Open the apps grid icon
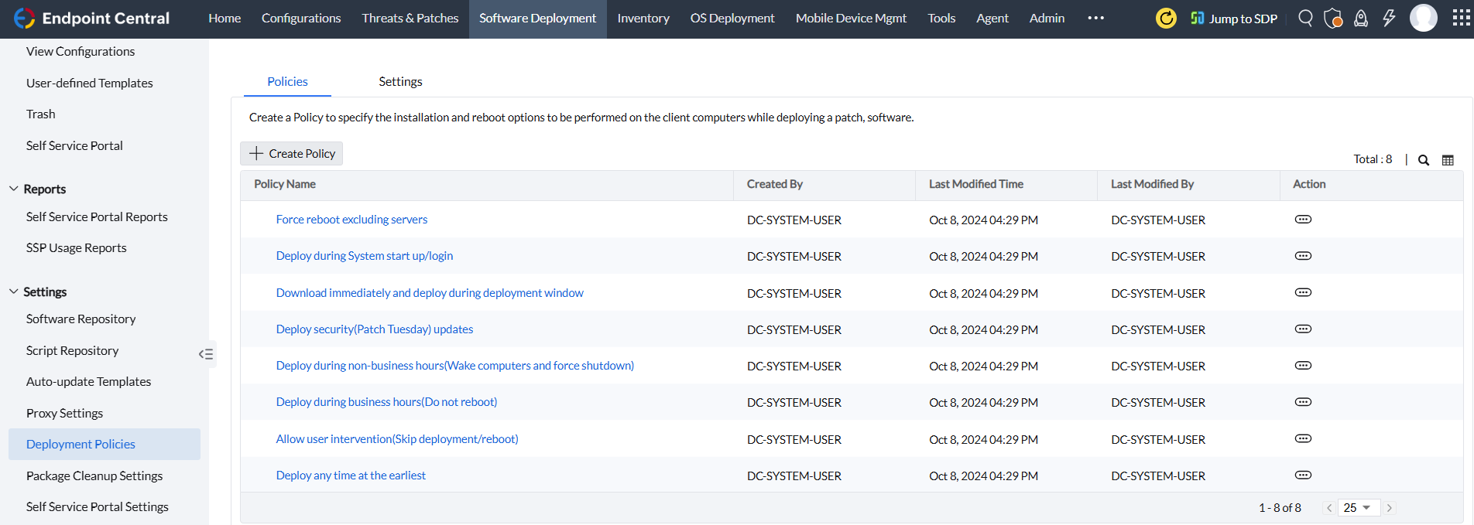The height and width of the screenshot is (525, 1474). tap(1461, 18)
